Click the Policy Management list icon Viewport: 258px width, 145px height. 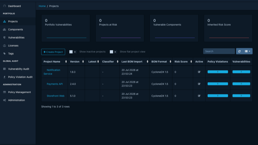(x=4, y=92)
